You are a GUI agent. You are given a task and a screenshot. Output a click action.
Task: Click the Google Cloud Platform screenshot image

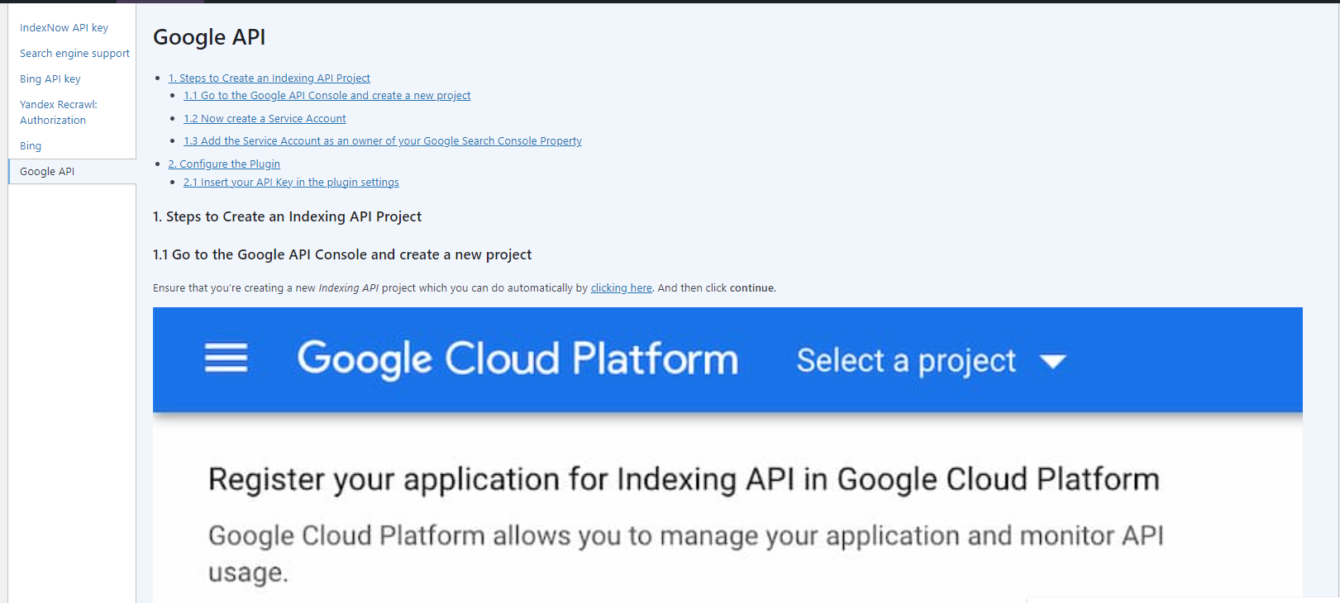pyautogui.click(x=727, y=454)
